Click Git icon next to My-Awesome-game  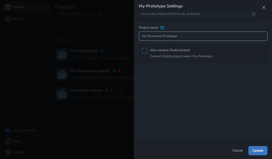(x=119, y=71)
